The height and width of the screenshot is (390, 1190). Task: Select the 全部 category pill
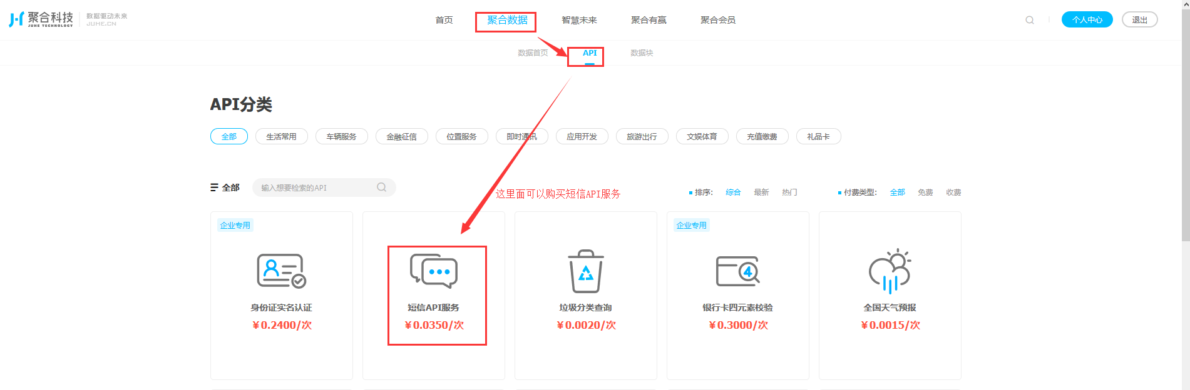pyautogui.click(x=229, y=136)
